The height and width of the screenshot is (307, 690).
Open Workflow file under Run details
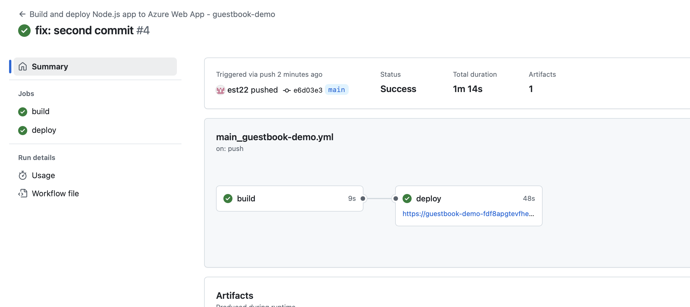[55, 193]
